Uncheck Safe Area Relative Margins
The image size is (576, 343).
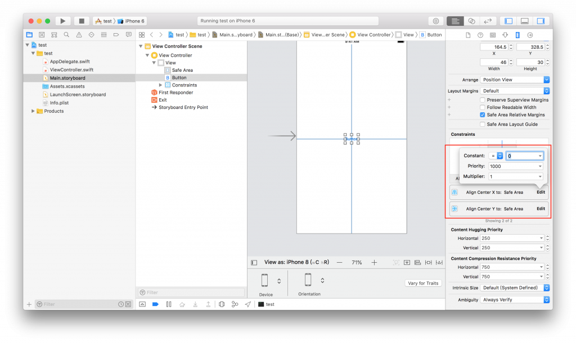click(x=482, y=115)
